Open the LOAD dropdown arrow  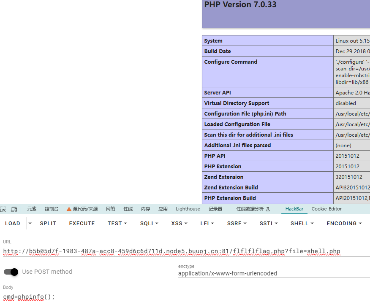click(30, 224)
